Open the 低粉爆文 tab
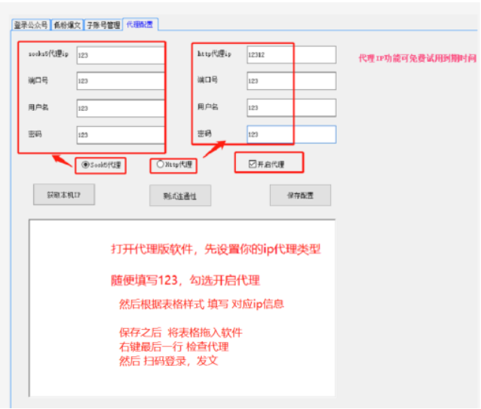481x409 pixels. click(x=66, y=25)
